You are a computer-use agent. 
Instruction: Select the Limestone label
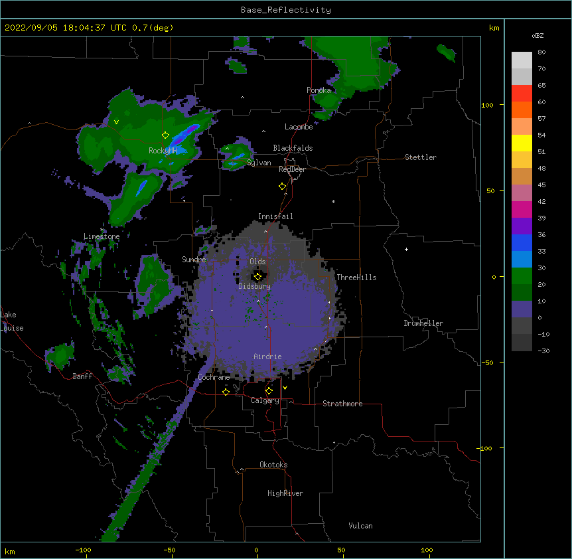point(102,236)
